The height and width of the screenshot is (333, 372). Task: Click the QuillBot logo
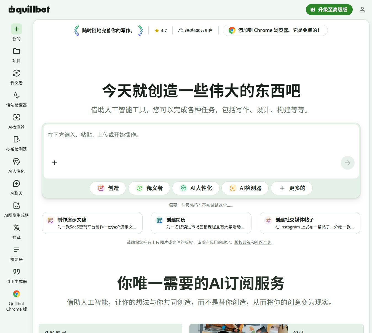(30, 9)
